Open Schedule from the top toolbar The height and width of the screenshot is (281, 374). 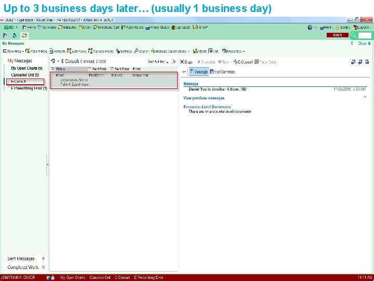coord(47,27)
